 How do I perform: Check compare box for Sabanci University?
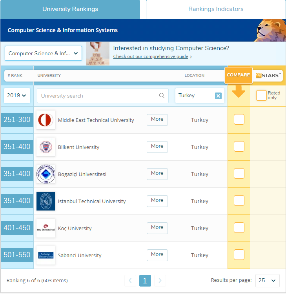click(x=239, y=255)
